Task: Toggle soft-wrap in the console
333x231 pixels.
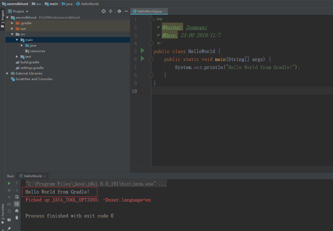Action: click(x=17, y=197)
